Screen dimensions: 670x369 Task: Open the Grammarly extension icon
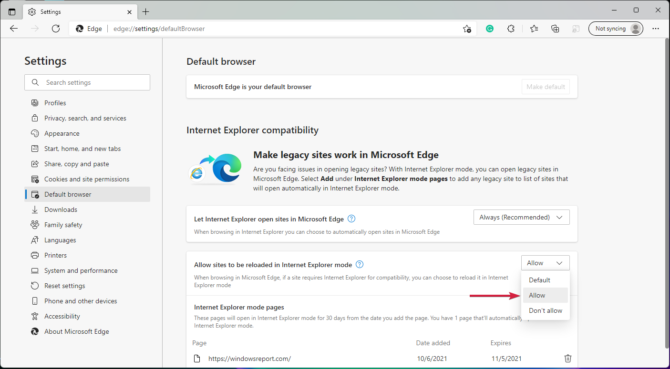489,29
